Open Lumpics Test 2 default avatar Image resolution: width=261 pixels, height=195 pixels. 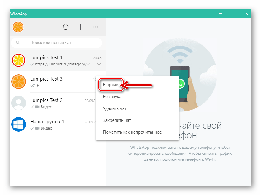[x=18, y=103]
